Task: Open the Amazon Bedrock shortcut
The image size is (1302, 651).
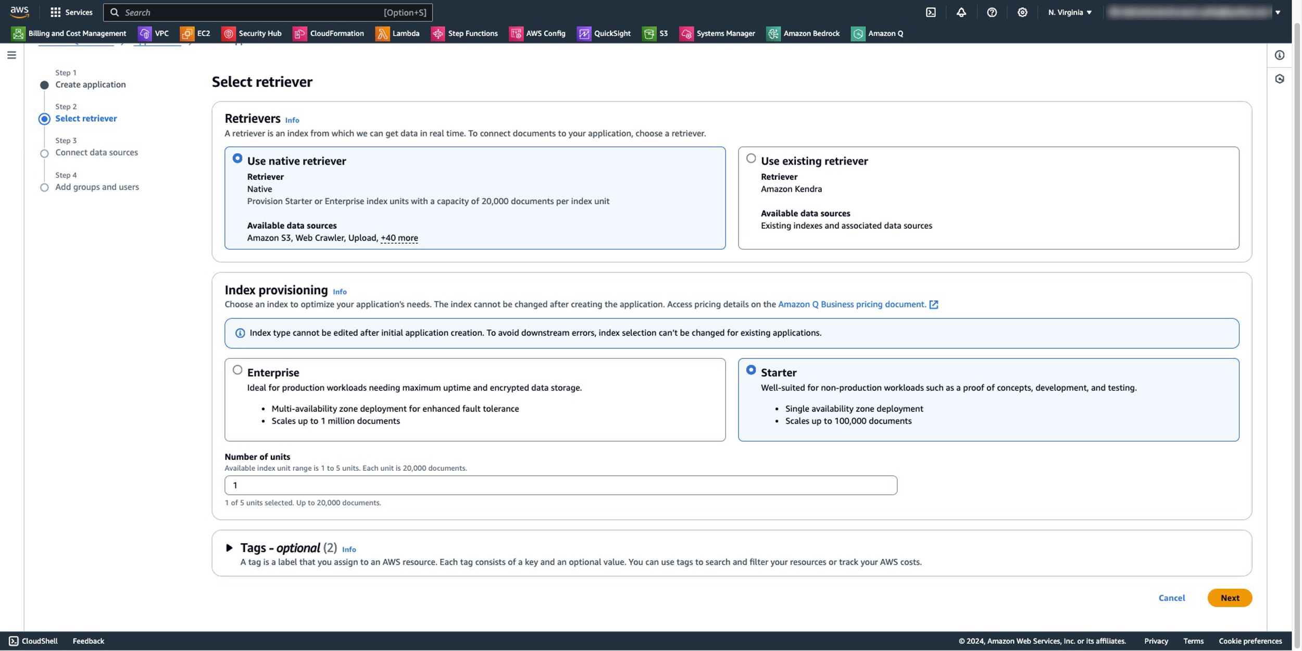Action: 803,33
